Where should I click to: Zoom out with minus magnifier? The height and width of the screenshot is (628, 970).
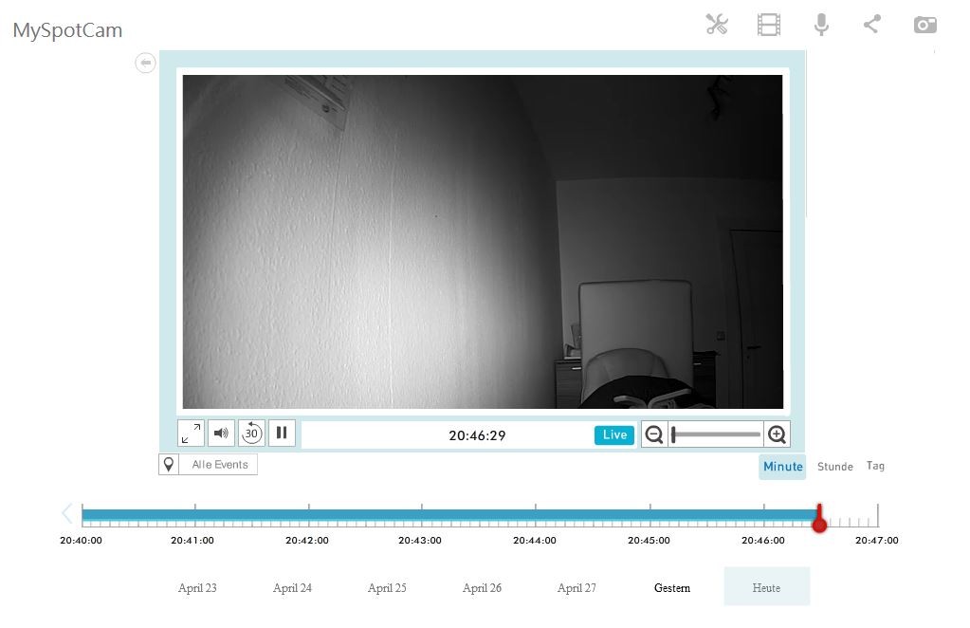coord(654,434)
